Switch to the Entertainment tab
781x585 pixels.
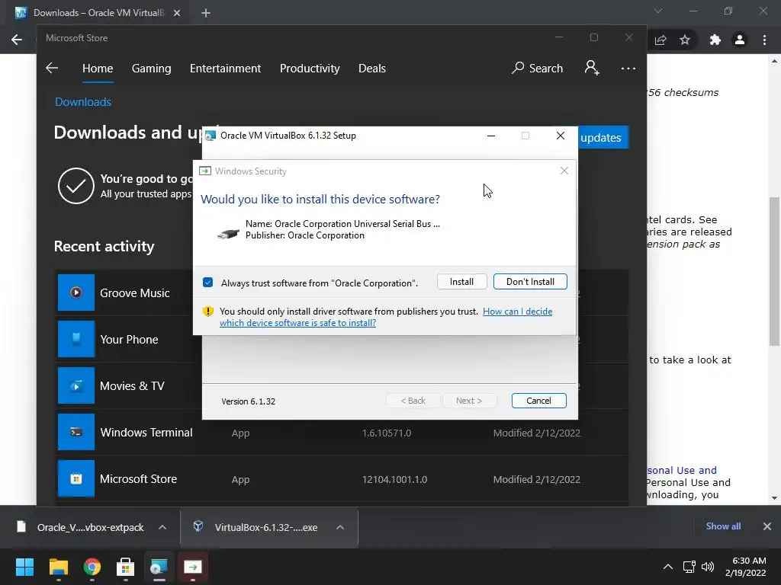[x=225, y=68]
